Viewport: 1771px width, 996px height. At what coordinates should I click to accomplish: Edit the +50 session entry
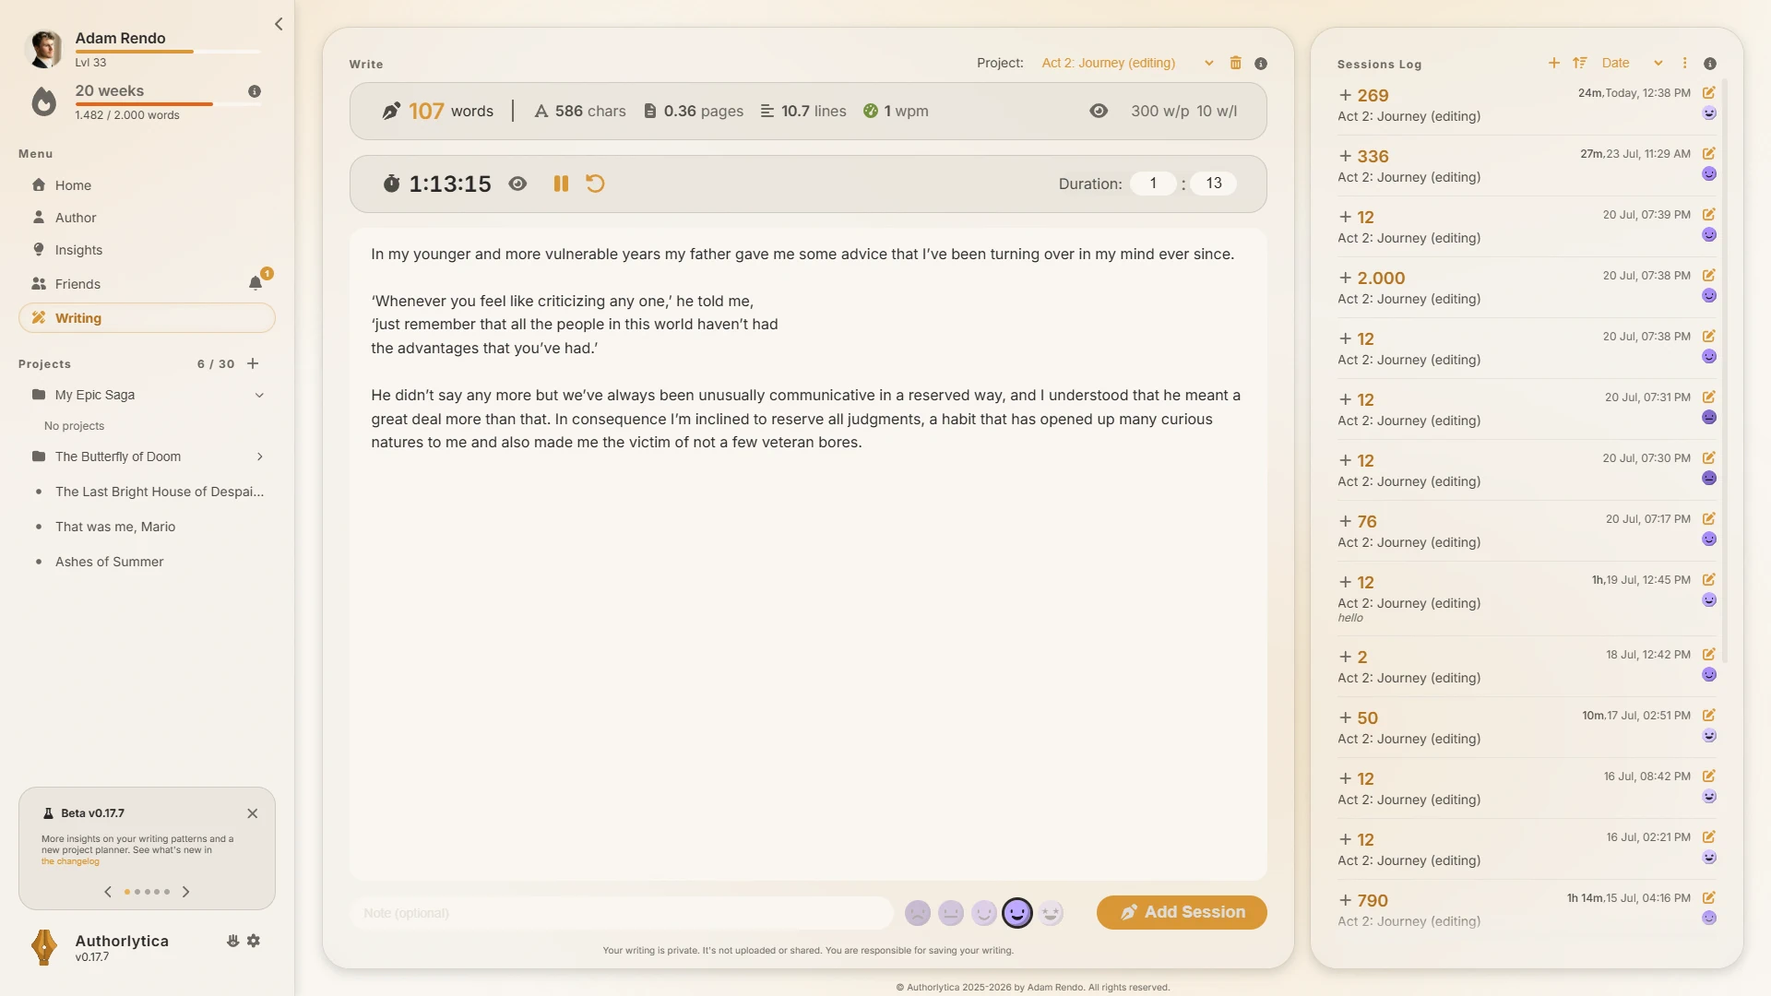pyautogui.click(x=1708, y=715)
